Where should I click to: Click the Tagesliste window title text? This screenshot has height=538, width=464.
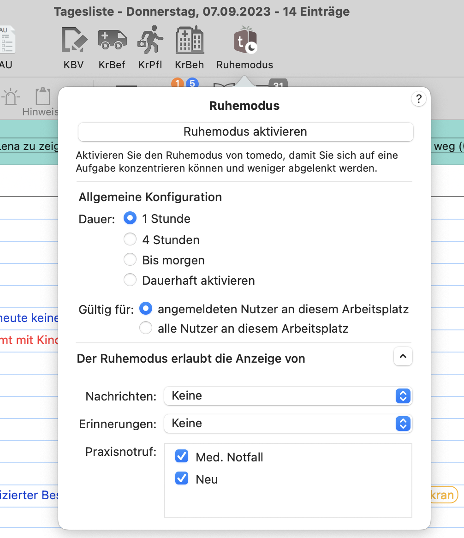coord(202,12)
